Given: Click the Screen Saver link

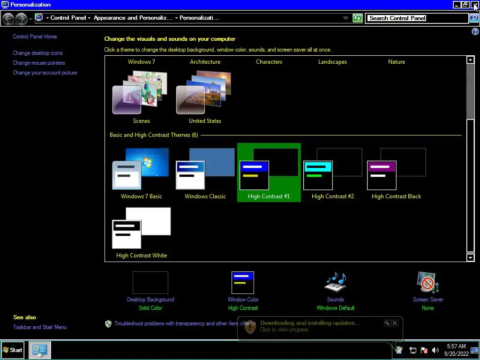Looking at the screenshot, I should click(428, 300).
